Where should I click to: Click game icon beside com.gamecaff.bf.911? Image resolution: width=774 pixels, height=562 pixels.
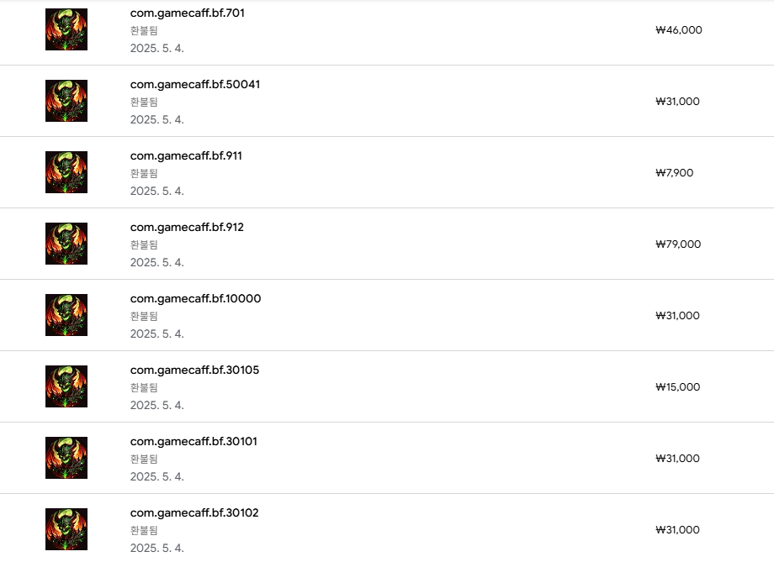tap(66, 172)
